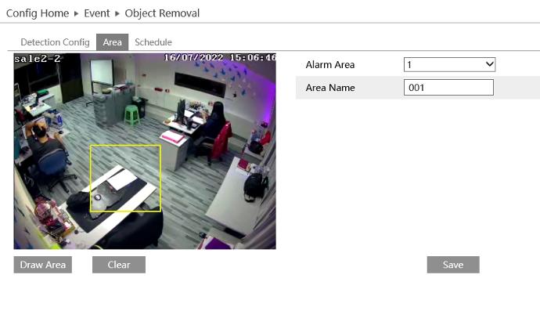This screenshot has height=318, width=540.
Task: Click the Clear button
Action: 119,265
